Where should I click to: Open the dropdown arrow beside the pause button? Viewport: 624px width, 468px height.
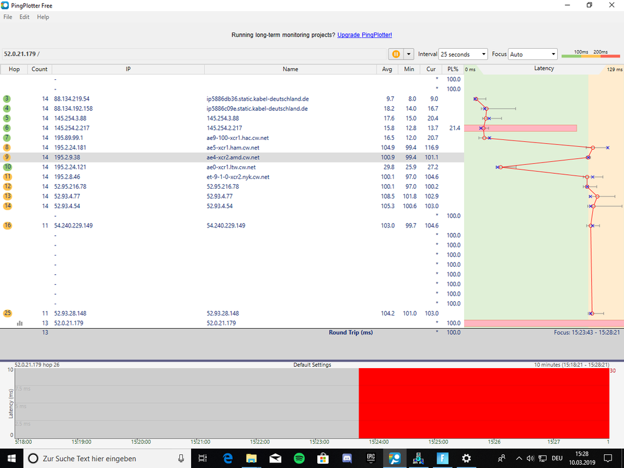pos(409,54)
